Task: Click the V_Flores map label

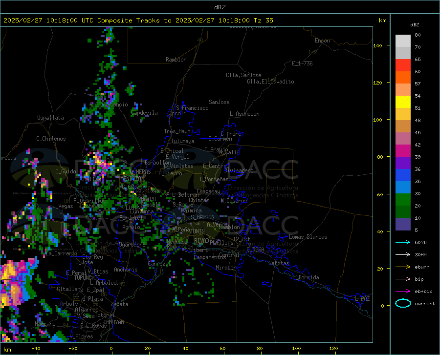Action: 81,336
